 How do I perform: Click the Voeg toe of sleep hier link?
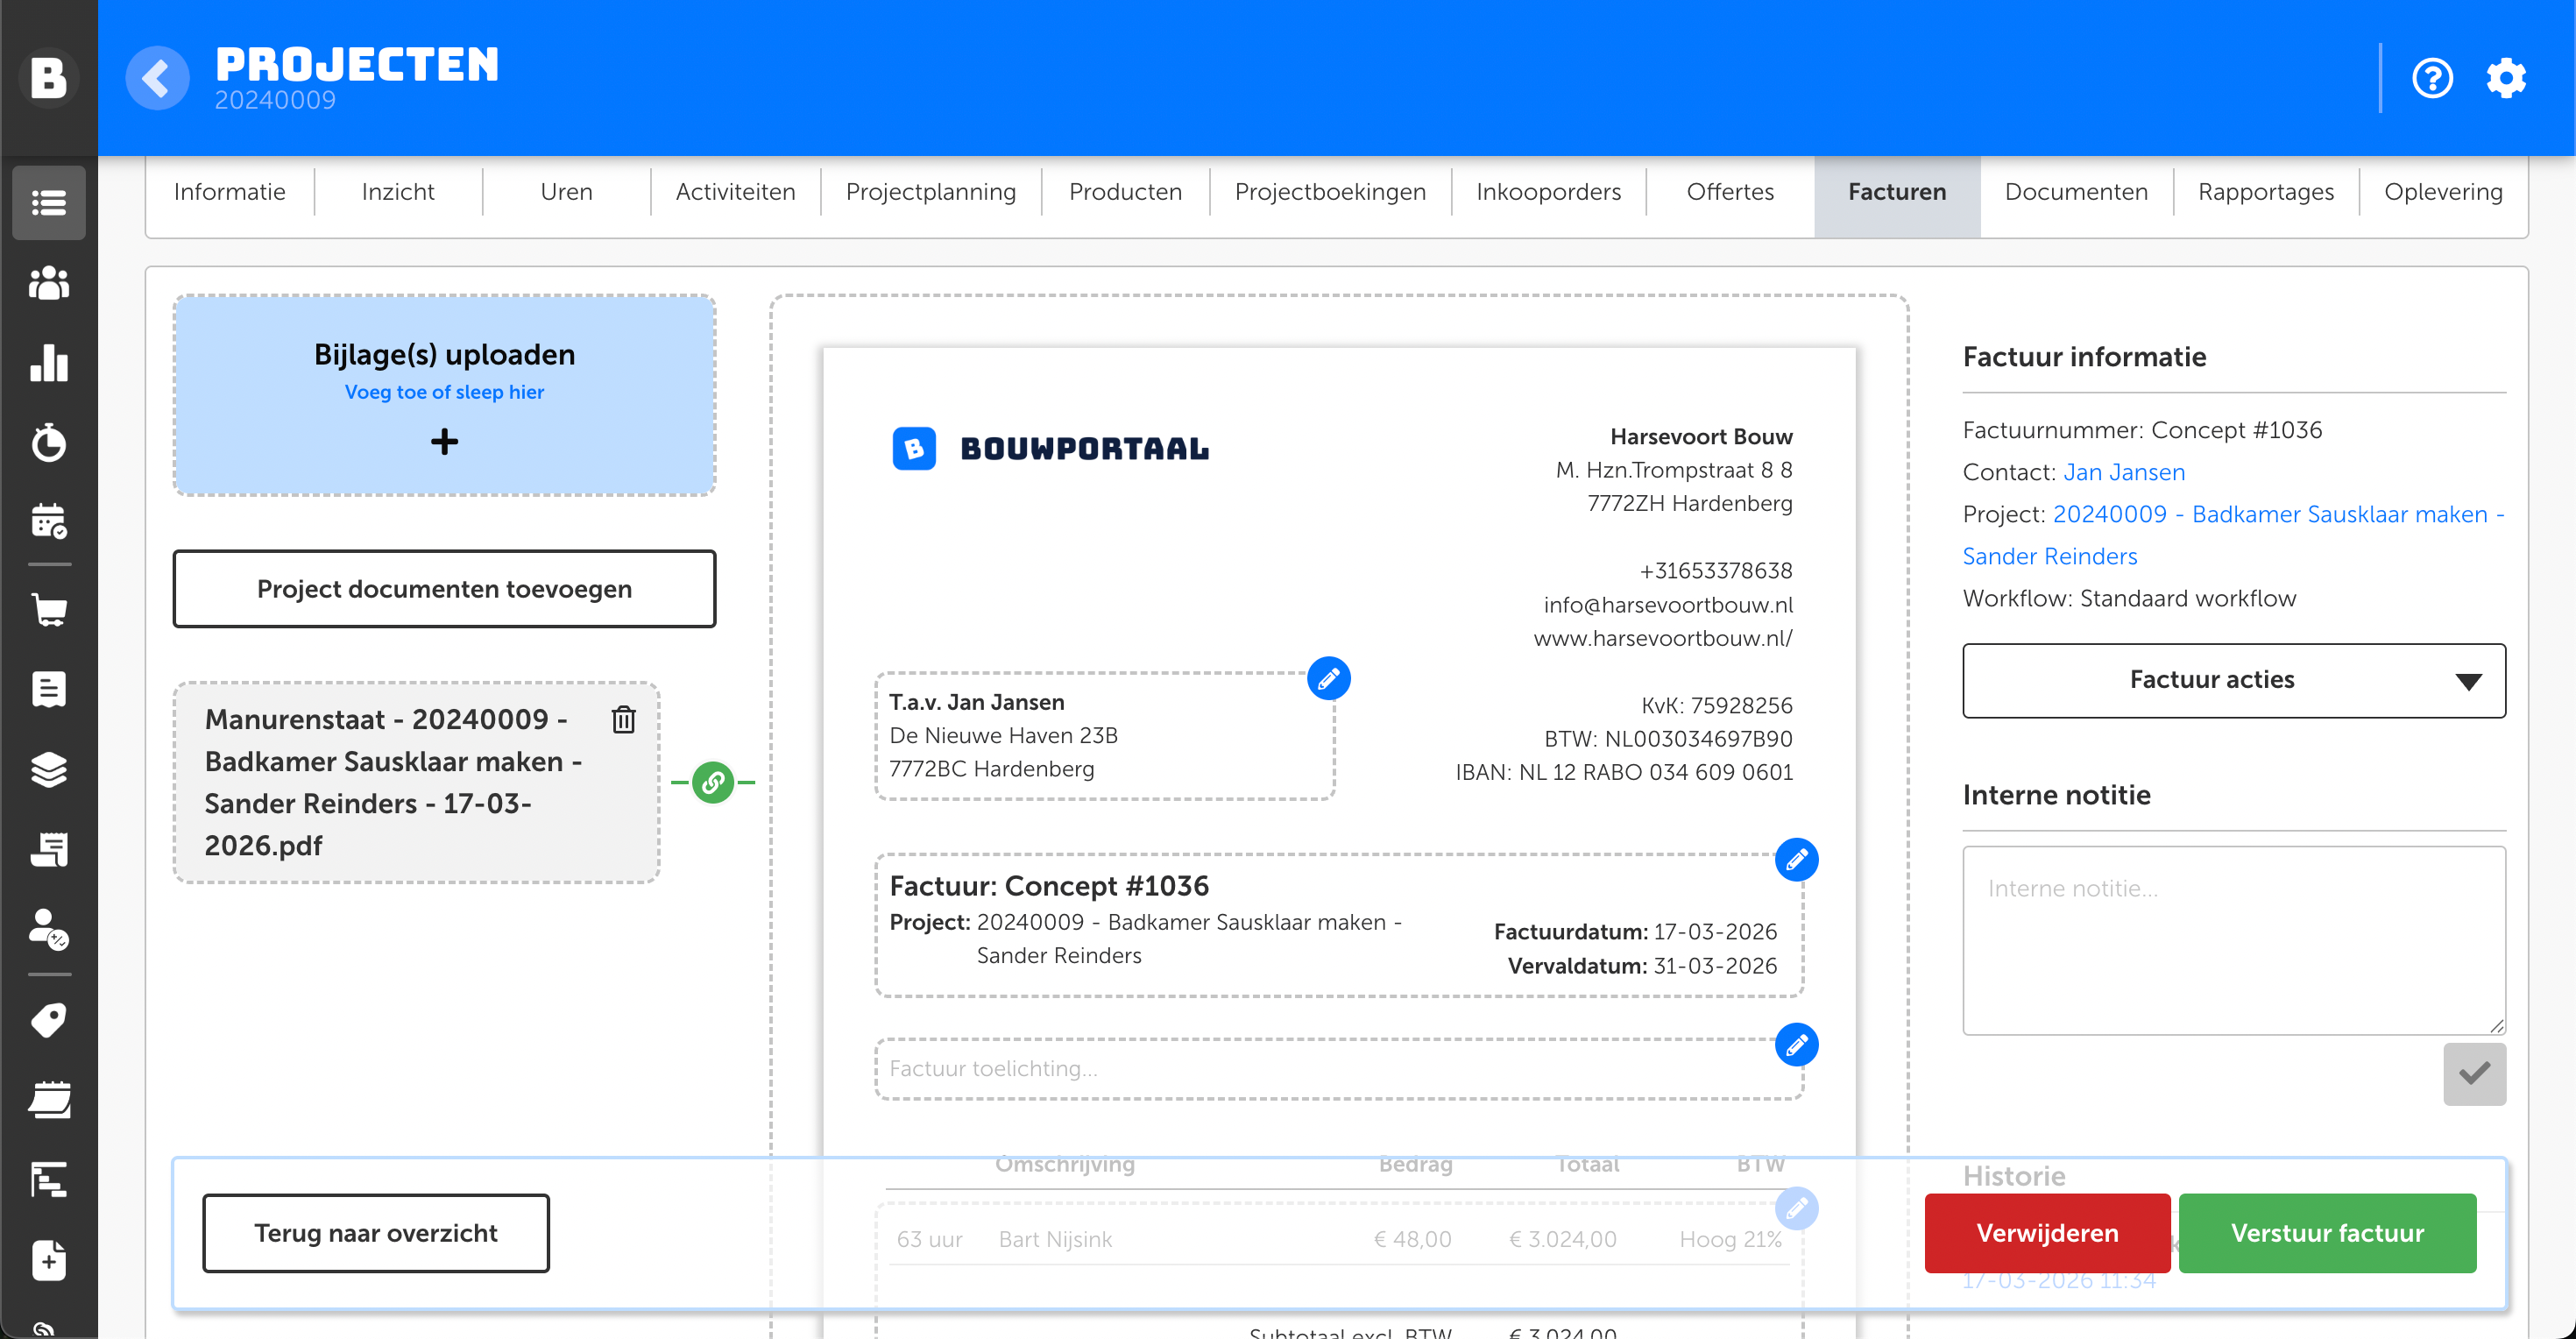pos(444,392)
